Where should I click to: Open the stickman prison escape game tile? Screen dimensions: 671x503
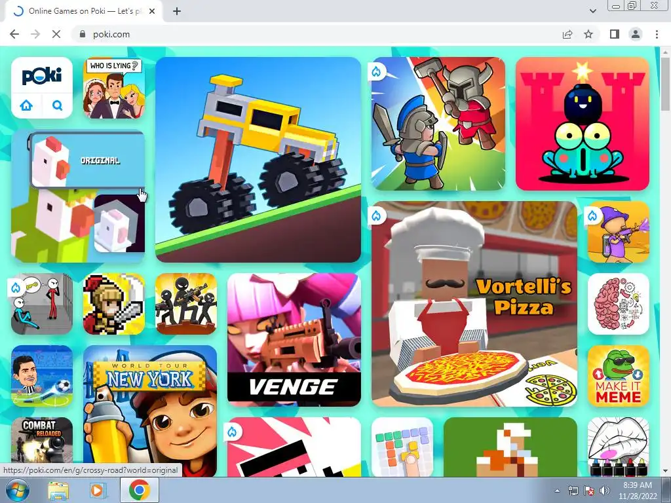tap(42, 304)
